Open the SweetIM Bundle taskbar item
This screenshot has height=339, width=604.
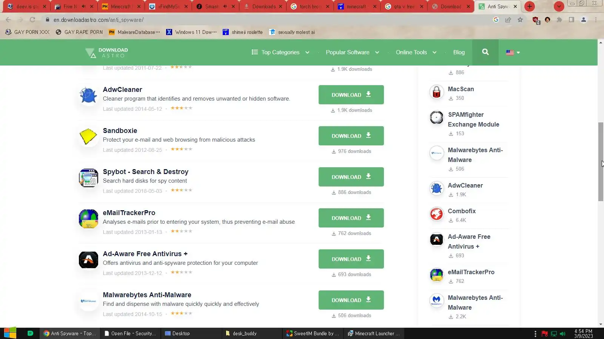click(x=313, y=333)
